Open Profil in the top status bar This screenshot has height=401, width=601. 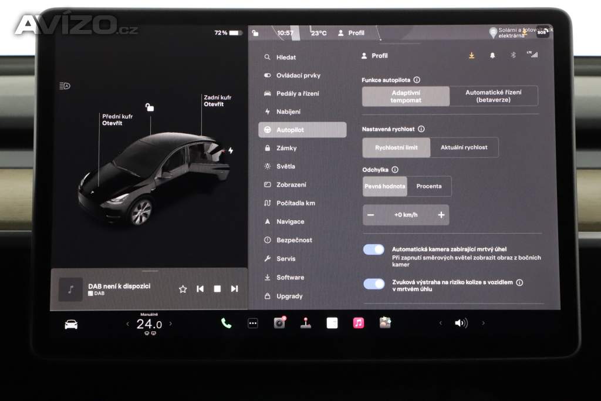tap(351, 33)
